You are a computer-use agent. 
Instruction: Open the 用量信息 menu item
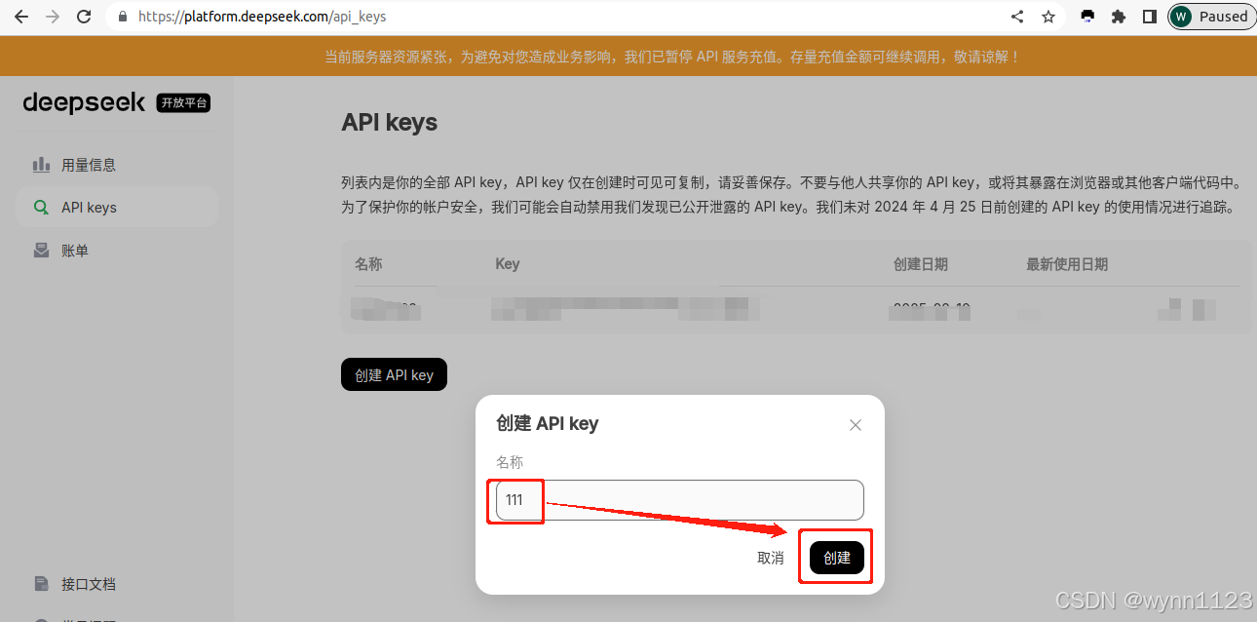pyautogui.click(x=117, y=165)
